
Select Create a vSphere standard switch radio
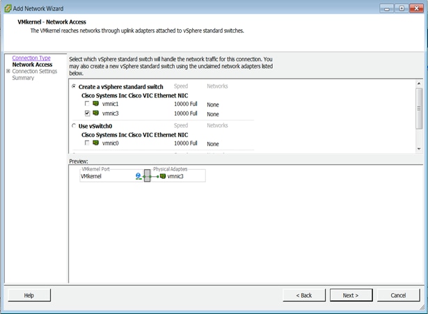(x=74, y=86)
